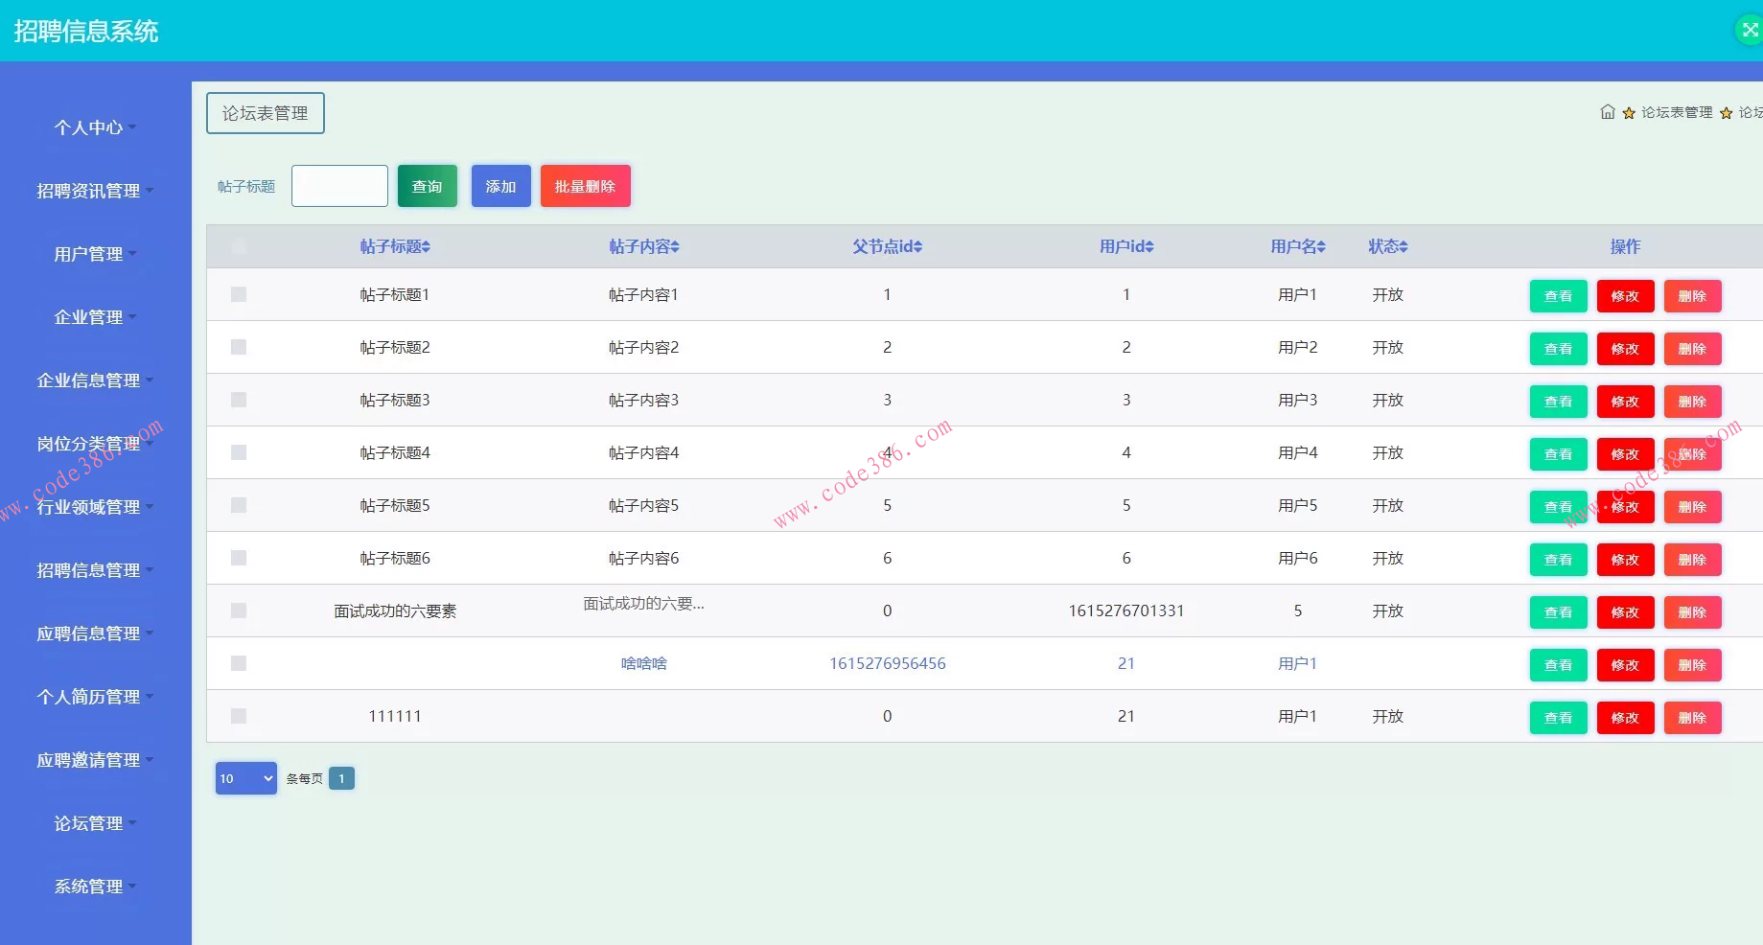Click 修改 button for 帖子标题3 row
Screen dimensions: 1763x945
[1625, 402]
